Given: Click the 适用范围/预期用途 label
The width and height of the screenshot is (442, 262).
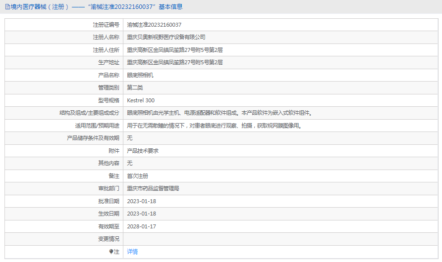Looking at the screenshot, I should click(x=97, y=126).
